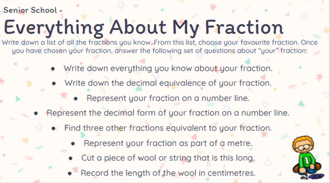
Task: Click 'Record the length of the wool in centimetres.'
Action: tap(168, 173)
